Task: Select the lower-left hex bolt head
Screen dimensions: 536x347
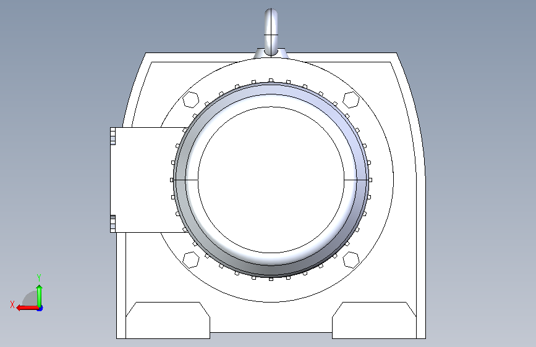Action: coord(191,259)
